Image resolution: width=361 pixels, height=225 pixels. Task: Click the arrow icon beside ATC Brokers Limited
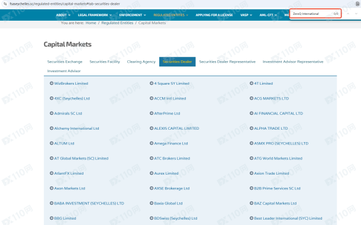152,158
